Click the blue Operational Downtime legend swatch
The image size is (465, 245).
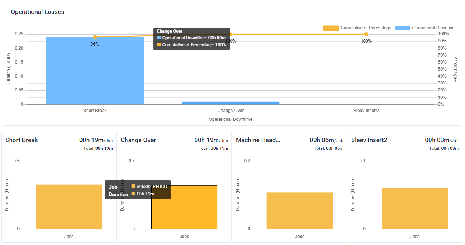click(402, 28)
